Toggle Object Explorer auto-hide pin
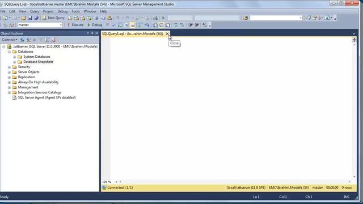363x204 pixels. [x=92, y=33]
